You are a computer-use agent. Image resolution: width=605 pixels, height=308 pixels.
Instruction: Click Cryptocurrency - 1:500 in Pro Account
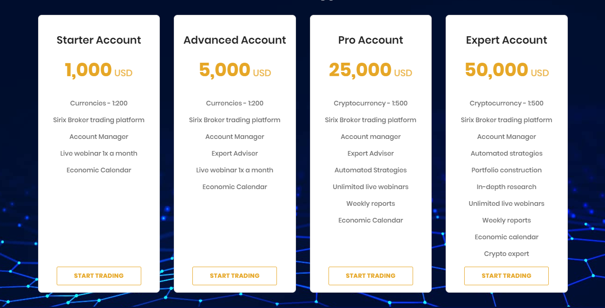[x=371, y=103]
